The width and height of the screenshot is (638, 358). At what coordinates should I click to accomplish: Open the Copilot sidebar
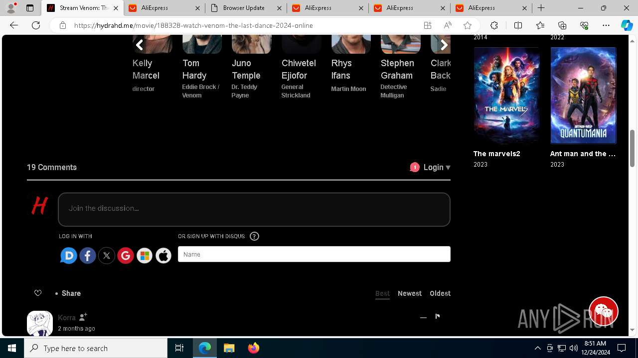[627, 25]
